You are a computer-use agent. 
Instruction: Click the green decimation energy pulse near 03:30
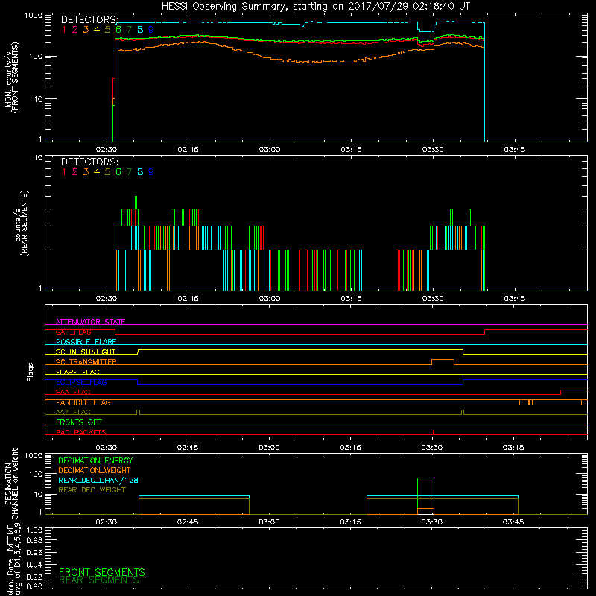point(425,495)
